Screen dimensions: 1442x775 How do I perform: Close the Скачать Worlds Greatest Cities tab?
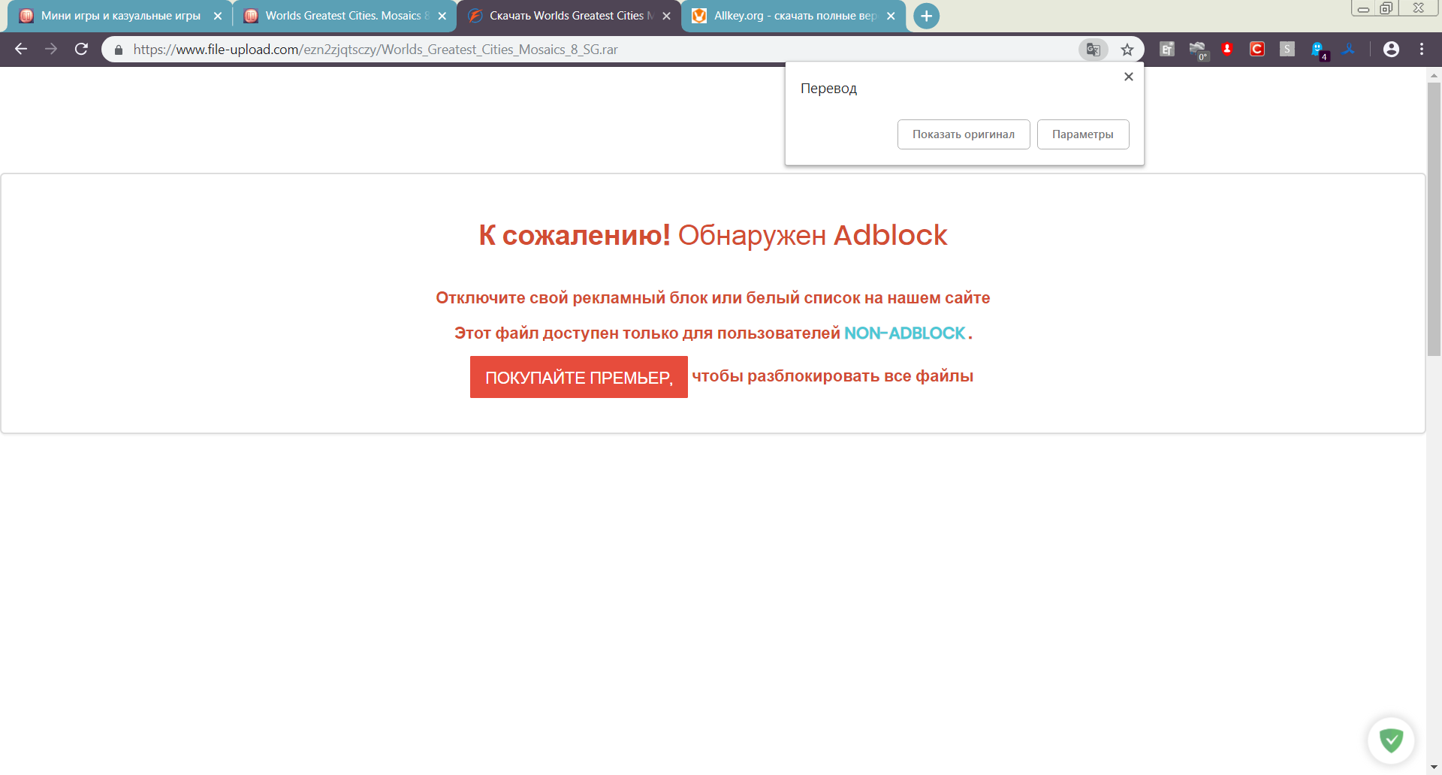coord(666,16)
